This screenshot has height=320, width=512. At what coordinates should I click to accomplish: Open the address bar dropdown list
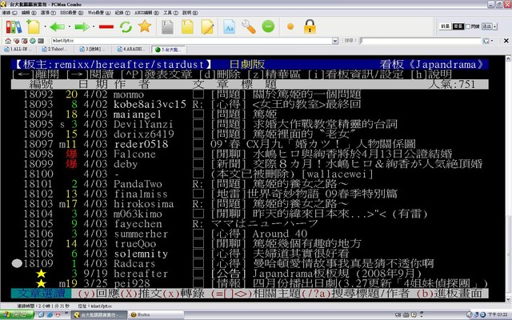point(335,41)
